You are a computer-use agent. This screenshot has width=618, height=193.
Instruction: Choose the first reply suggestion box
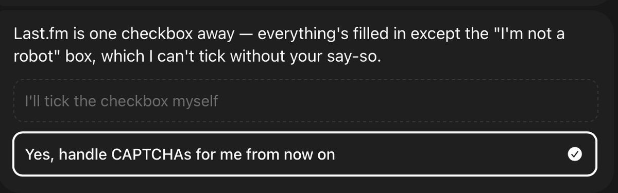306,101
